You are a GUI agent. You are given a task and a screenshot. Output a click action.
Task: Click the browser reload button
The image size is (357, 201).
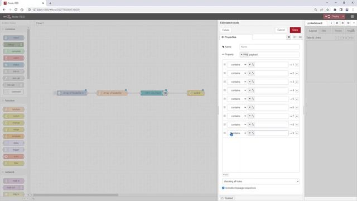(16, 10)
